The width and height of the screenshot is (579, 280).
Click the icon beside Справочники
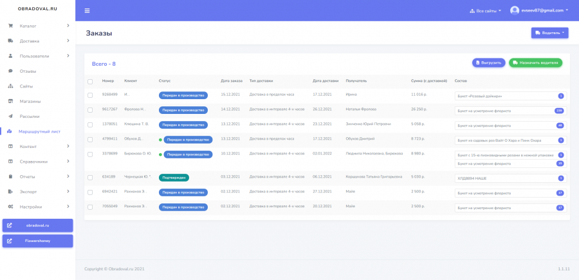click(11, 162)
